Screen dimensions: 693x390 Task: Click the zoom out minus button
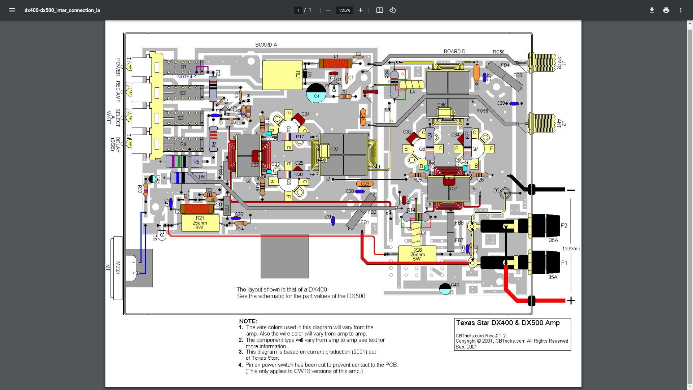click(x=328, y=10)
